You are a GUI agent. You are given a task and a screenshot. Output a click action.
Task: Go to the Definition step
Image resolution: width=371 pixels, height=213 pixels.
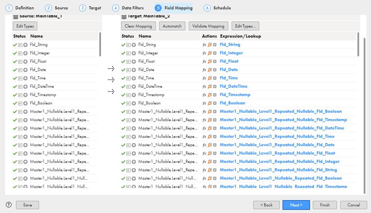(20, 8)
